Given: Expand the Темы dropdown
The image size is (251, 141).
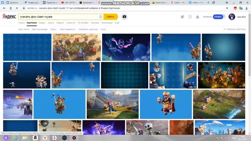Looking at the screenshot, I should tap(54, 29).
